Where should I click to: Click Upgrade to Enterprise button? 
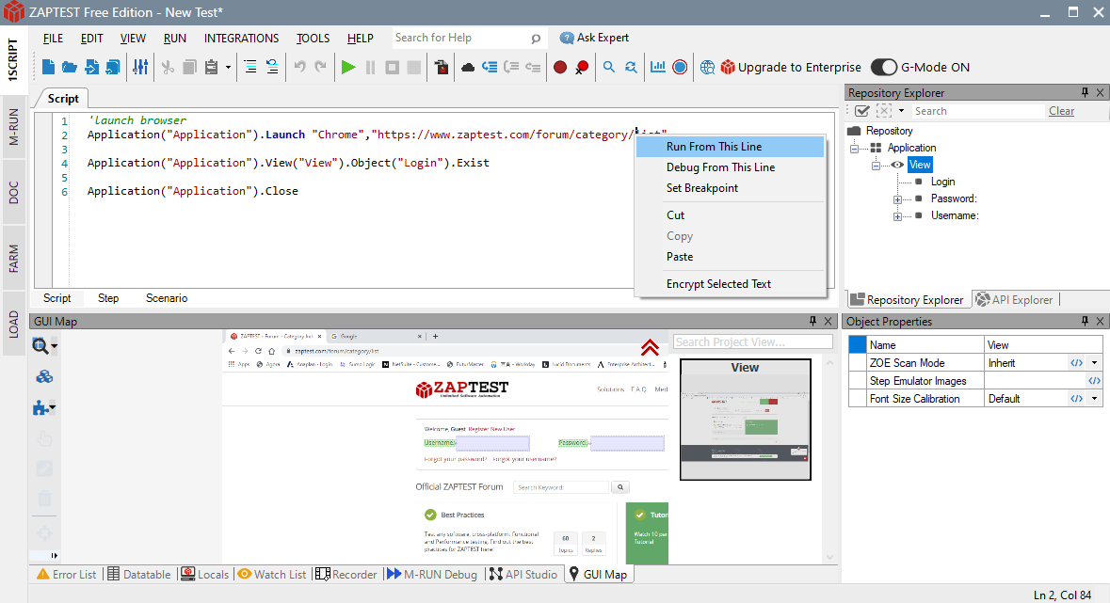click(x=791, y=67)
